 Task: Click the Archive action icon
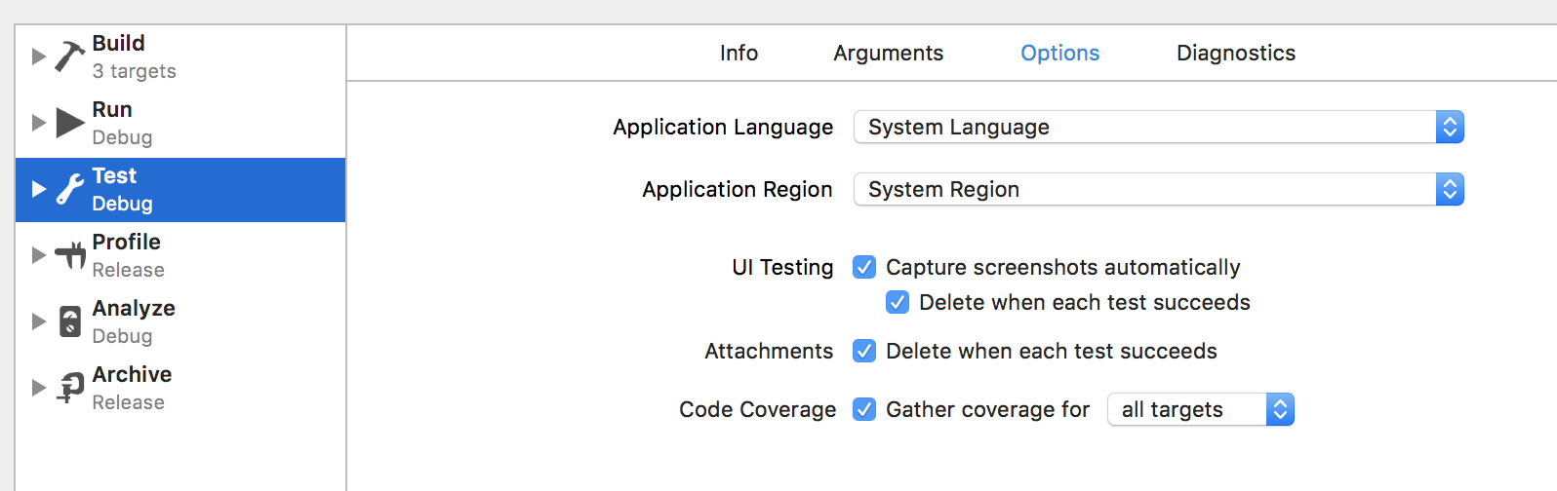pos(69,388)
